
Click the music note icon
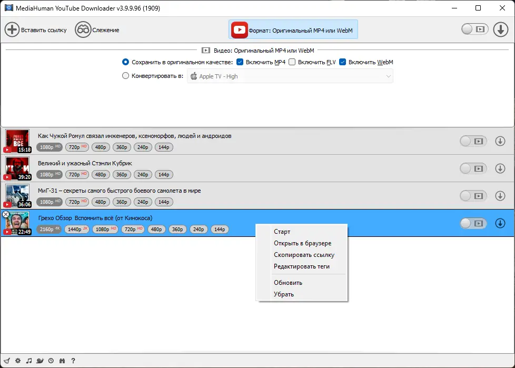28,361
